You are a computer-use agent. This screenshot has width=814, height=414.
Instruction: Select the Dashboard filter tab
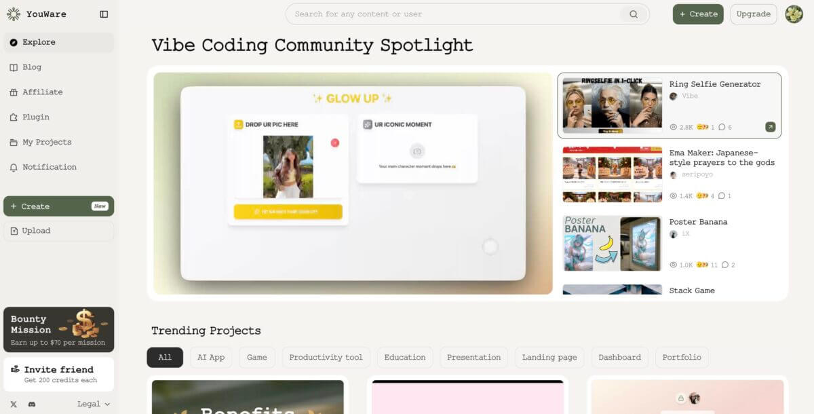[x=619, y=357]
